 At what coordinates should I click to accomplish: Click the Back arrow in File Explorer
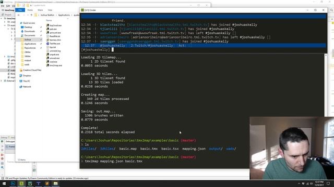pos(19,15)
